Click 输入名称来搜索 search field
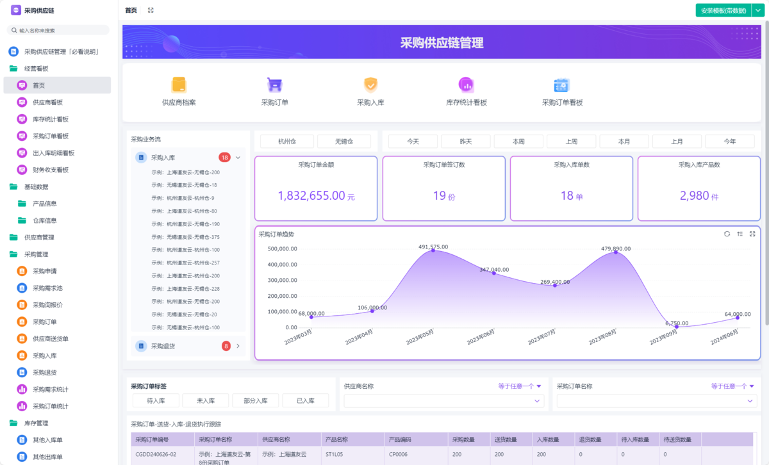The width and height of the screenshot is (769, 465). [58, 30]
